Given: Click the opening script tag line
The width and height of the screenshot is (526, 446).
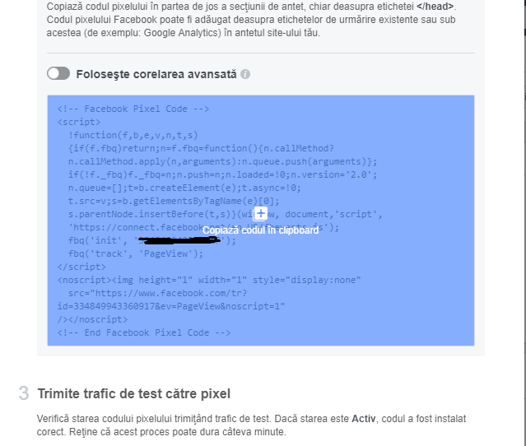Looking at the screenshot, I should tap(79, 122).
